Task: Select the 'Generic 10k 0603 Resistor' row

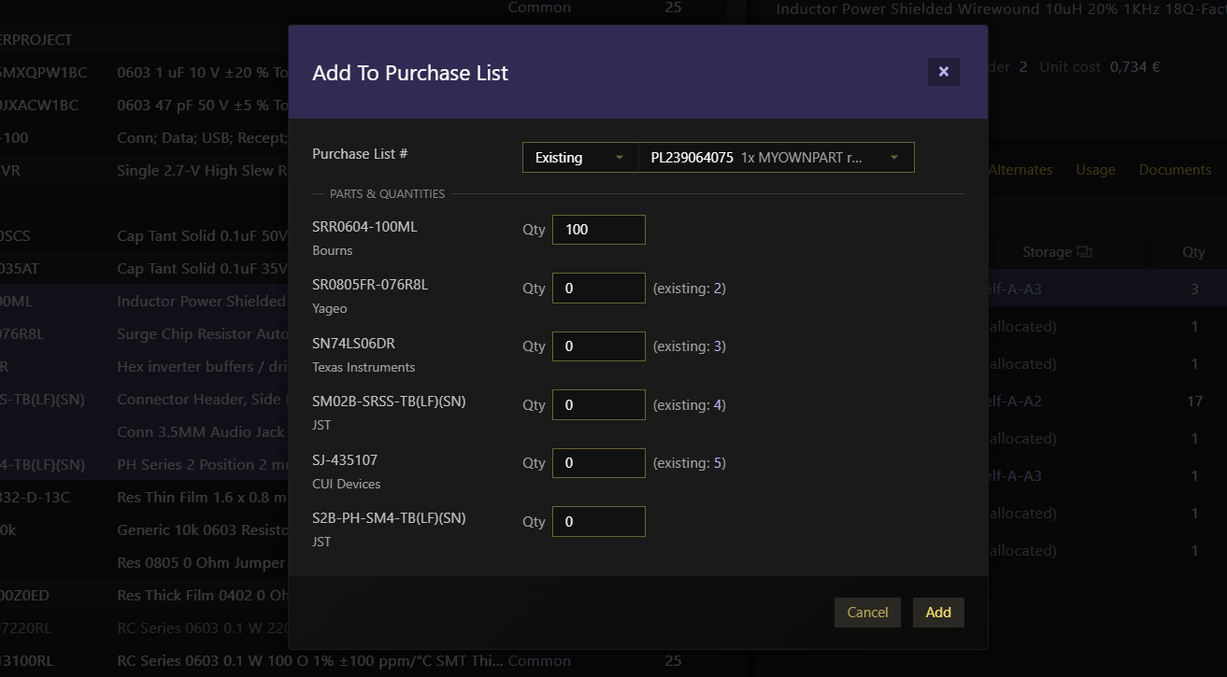Action: 144,529
